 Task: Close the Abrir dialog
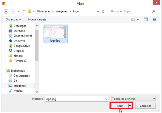[156, 2]
